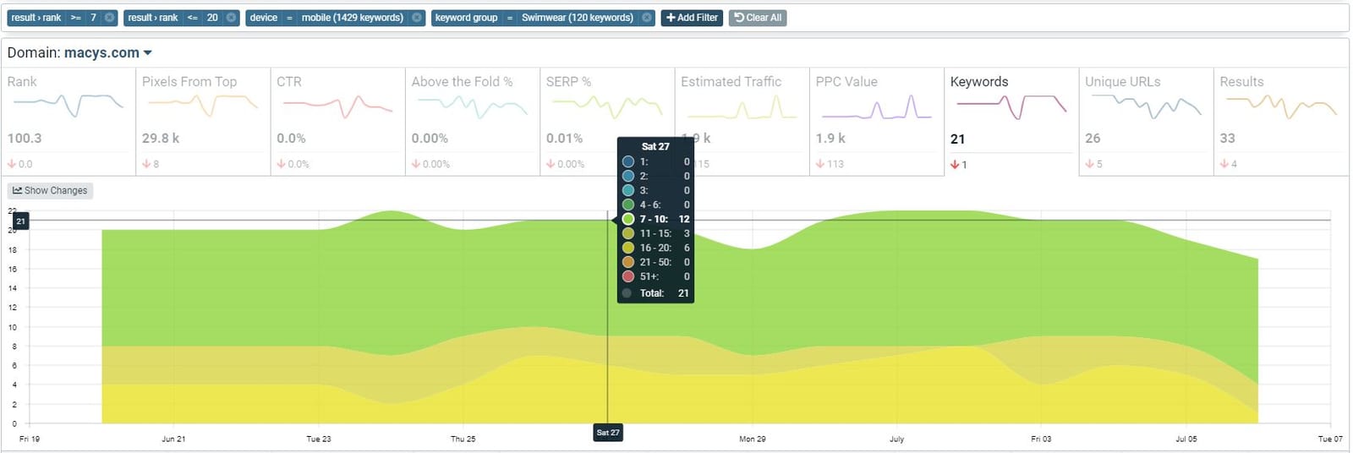Remove the result rank >= 7 filter
This screenshot has height=453, width=1353.
(x=109, y=18)
